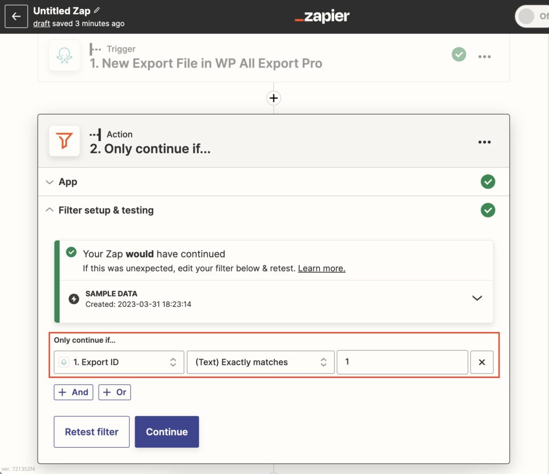Click the success checkmark on the trigger step
The width and height of the screenshot is (549, 474).
pos(459,54)
